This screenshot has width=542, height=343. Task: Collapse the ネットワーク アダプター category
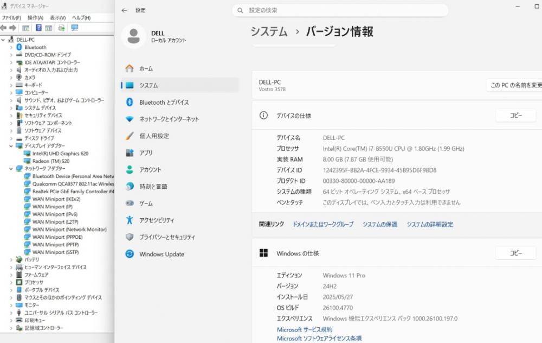[11, 169]
